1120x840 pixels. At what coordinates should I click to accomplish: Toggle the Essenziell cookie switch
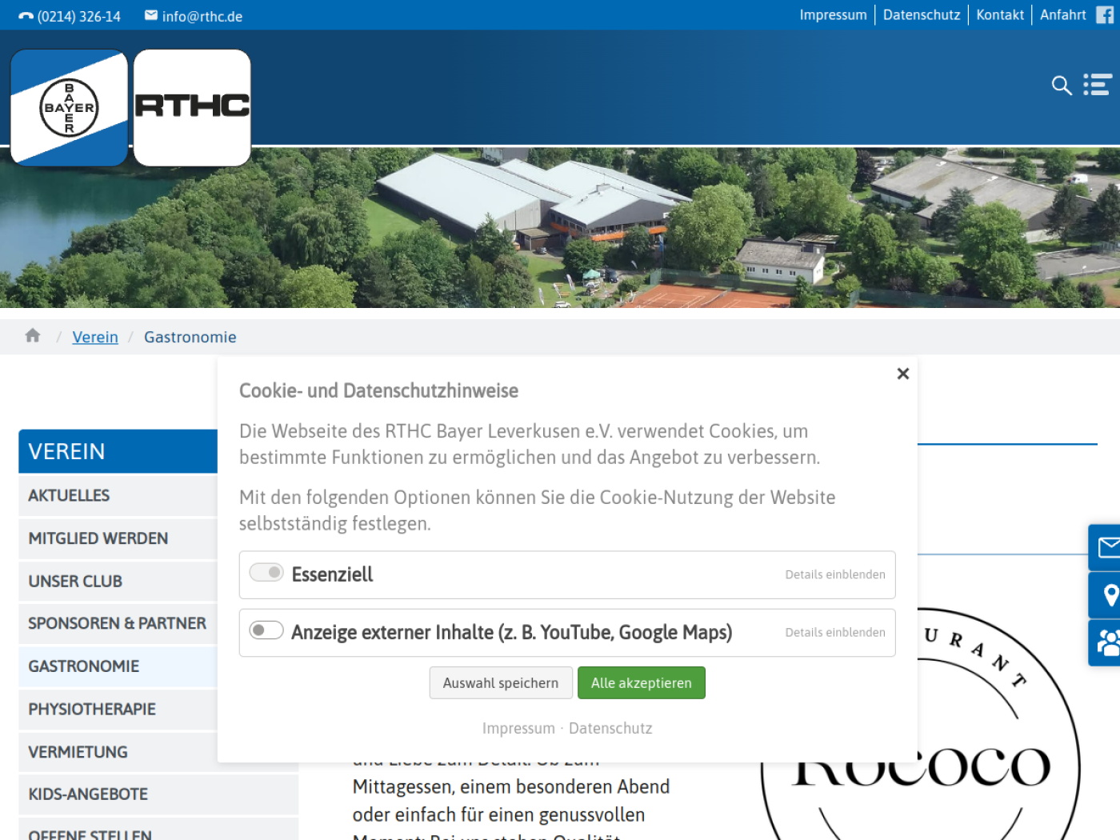pyautogui.click(x=266, y=573)
